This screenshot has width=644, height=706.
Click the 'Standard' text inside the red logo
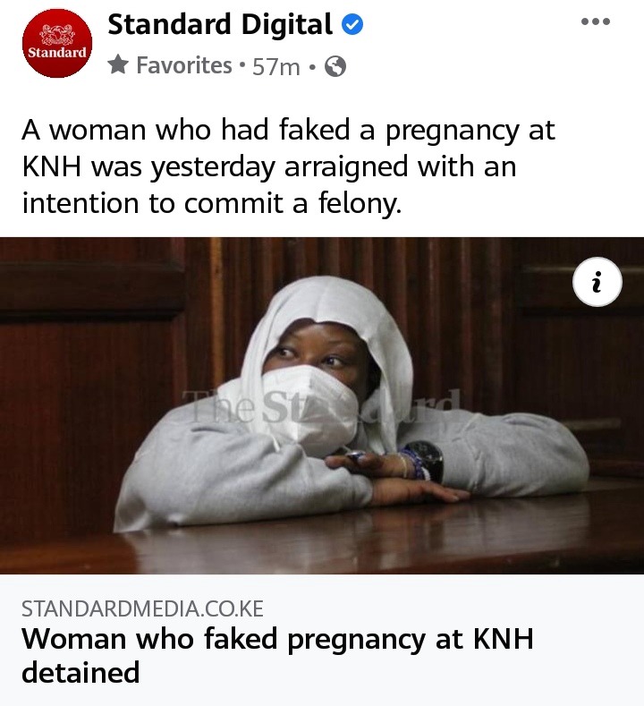(x=57, y=52)
